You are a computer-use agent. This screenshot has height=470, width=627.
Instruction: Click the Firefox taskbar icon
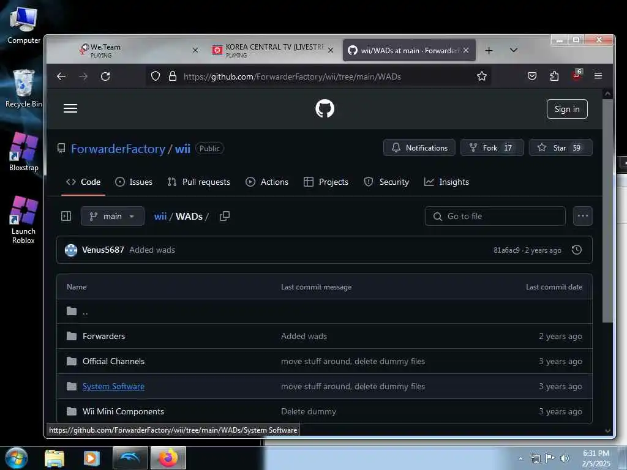pos(168,458)
